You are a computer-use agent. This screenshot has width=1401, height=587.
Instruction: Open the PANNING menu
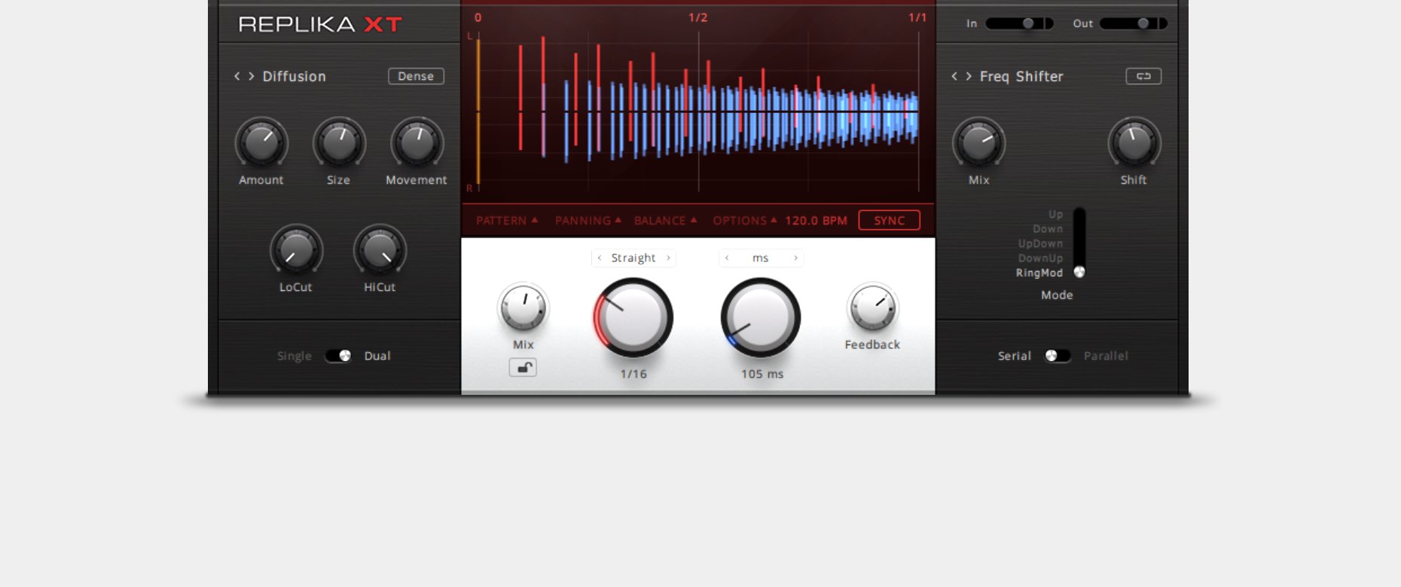pyautogui.click(x=588, y=220)
